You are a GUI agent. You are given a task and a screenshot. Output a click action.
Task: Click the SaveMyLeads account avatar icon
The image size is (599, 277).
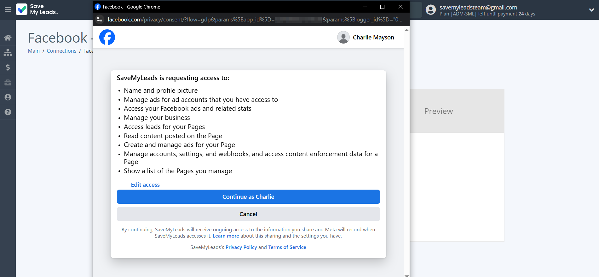pos(430,10)
